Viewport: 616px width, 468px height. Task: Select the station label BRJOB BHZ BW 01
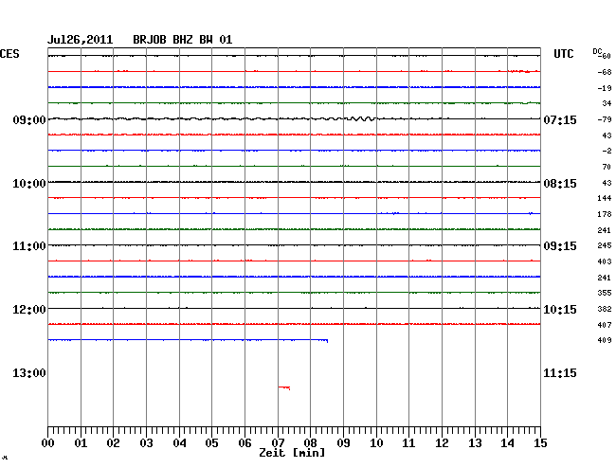pos(182,40)
